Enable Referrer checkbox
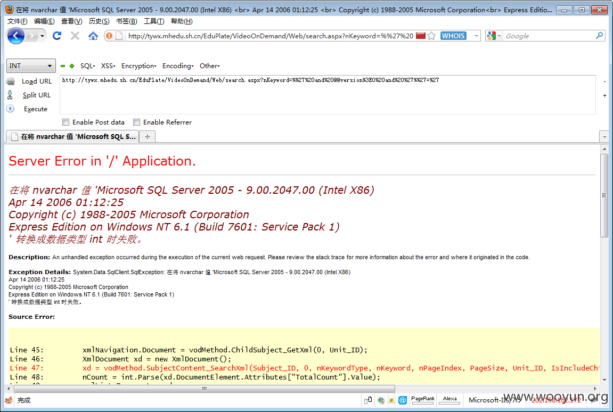The image size is (613, 412). (136, 122)
